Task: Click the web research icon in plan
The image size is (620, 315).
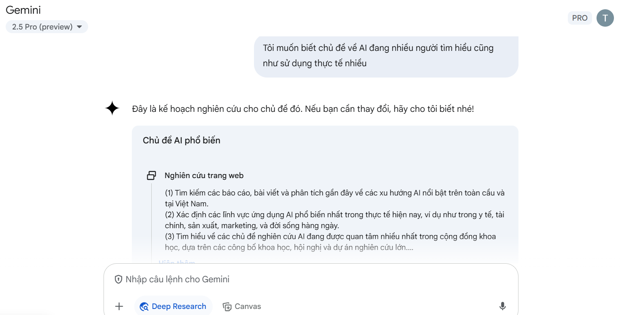Action: tap(151, 176)
